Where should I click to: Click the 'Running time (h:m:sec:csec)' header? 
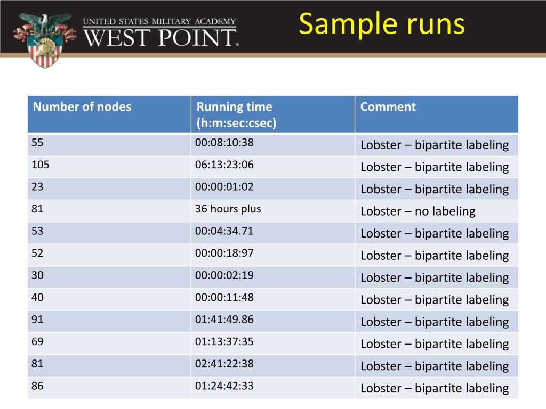click(x=273, y=114)
